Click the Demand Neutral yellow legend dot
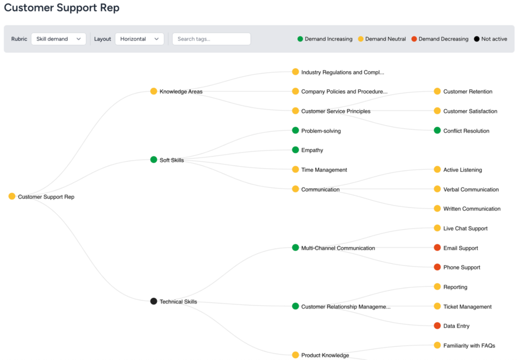Viewport: 518px width, 360px height. click(x=360, y=39)
